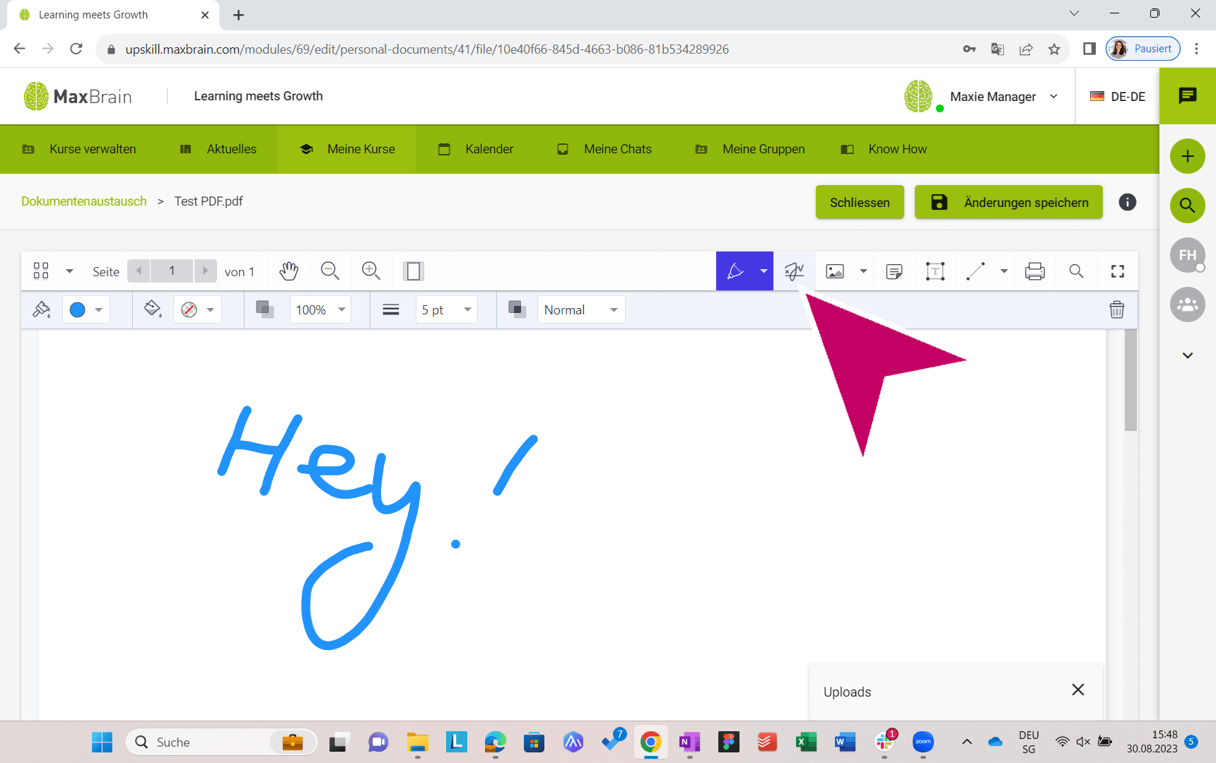Click the vertical document scrollbar

tap(1130, 380)
